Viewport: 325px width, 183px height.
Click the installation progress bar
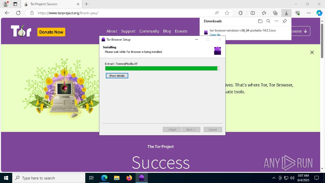click(162, 68)
